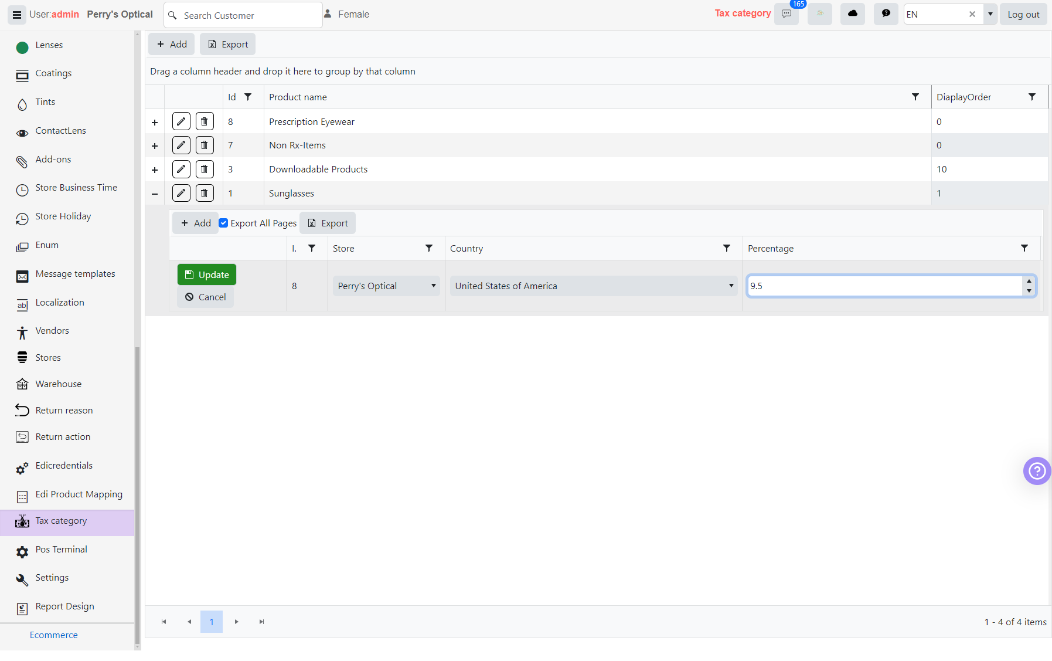Image resolution: width=1052 pixels, height=661 pixels.
Task: Focus the Percentage input field
Action: click(x=885, y=286)
